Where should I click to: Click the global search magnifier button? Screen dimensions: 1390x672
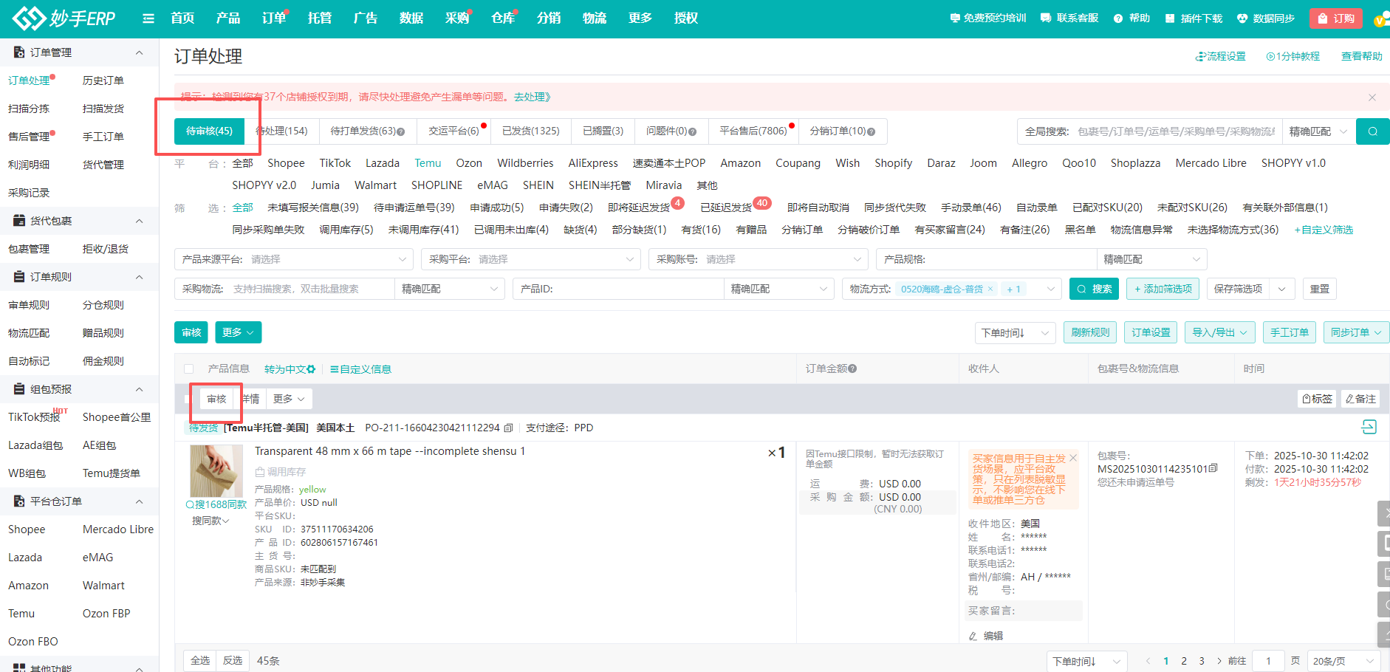[1372, 131]
